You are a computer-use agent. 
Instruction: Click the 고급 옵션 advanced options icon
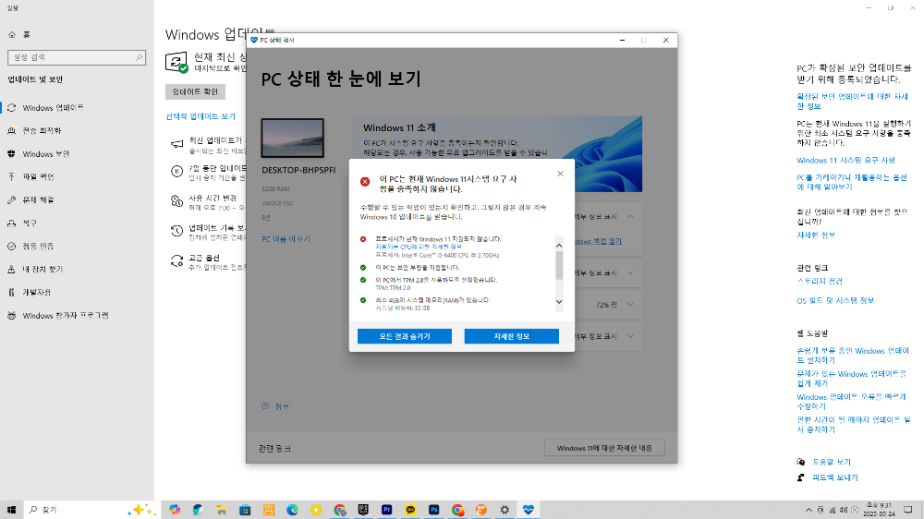click(176, 261)
